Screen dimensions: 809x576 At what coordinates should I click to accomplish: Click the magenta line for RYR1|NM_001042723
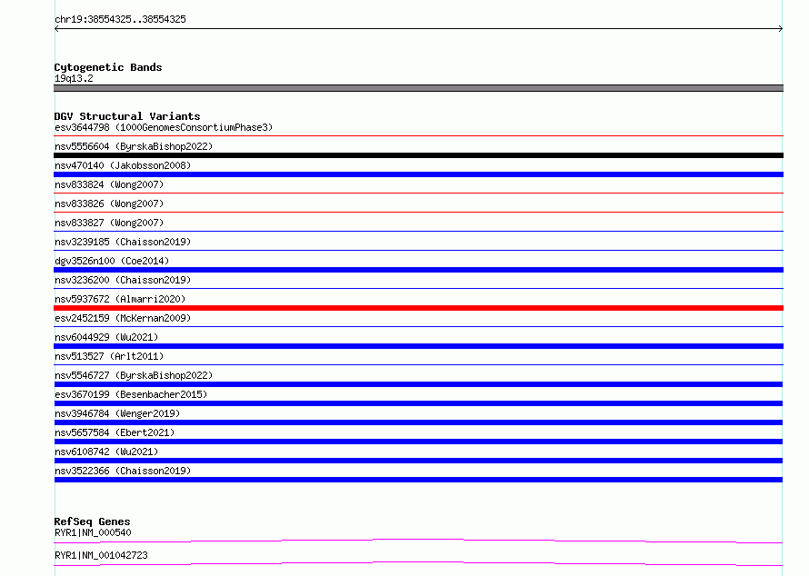point(418,563)
